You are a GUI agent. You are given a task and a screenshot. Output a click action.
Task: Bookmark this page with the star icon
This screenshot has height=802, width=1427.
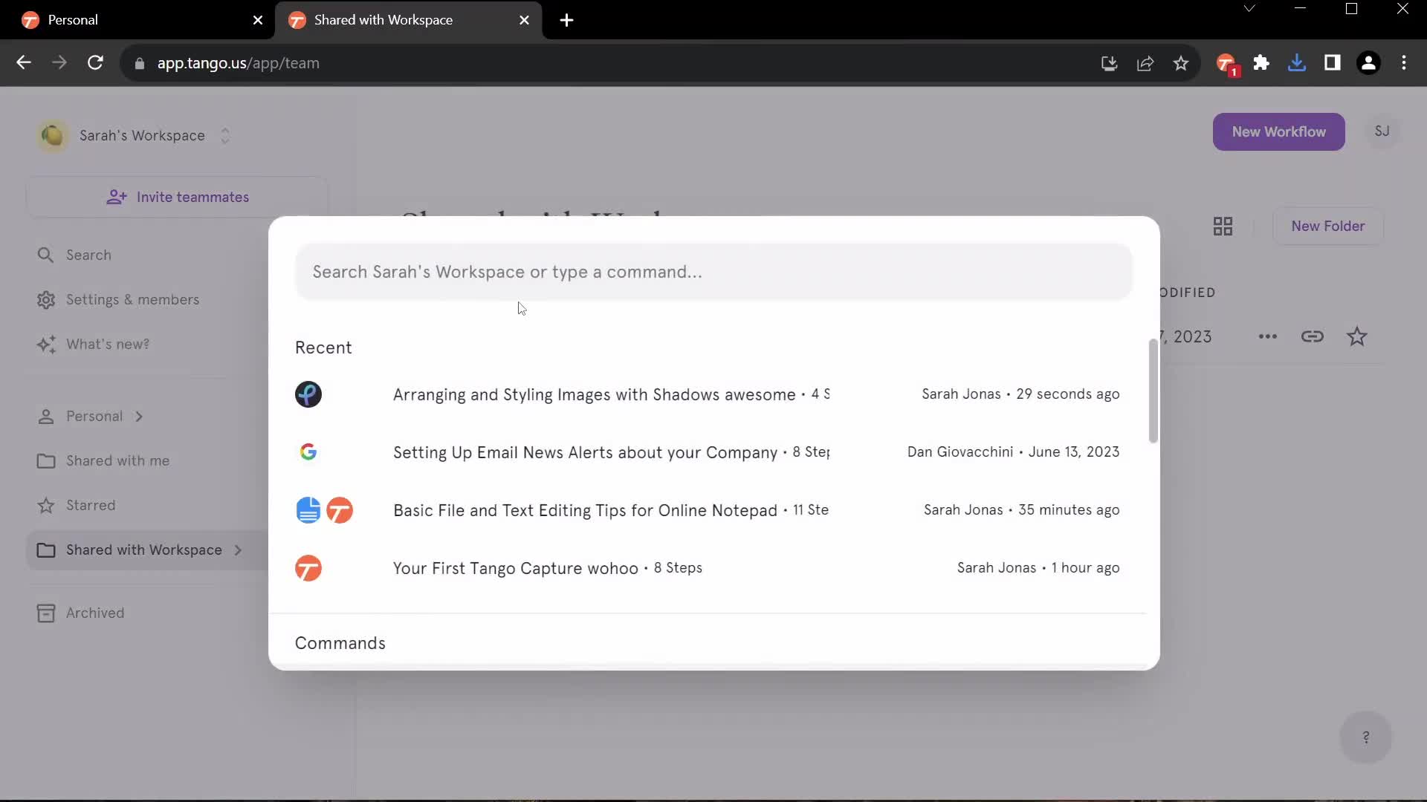click(x=1181, y=64)
